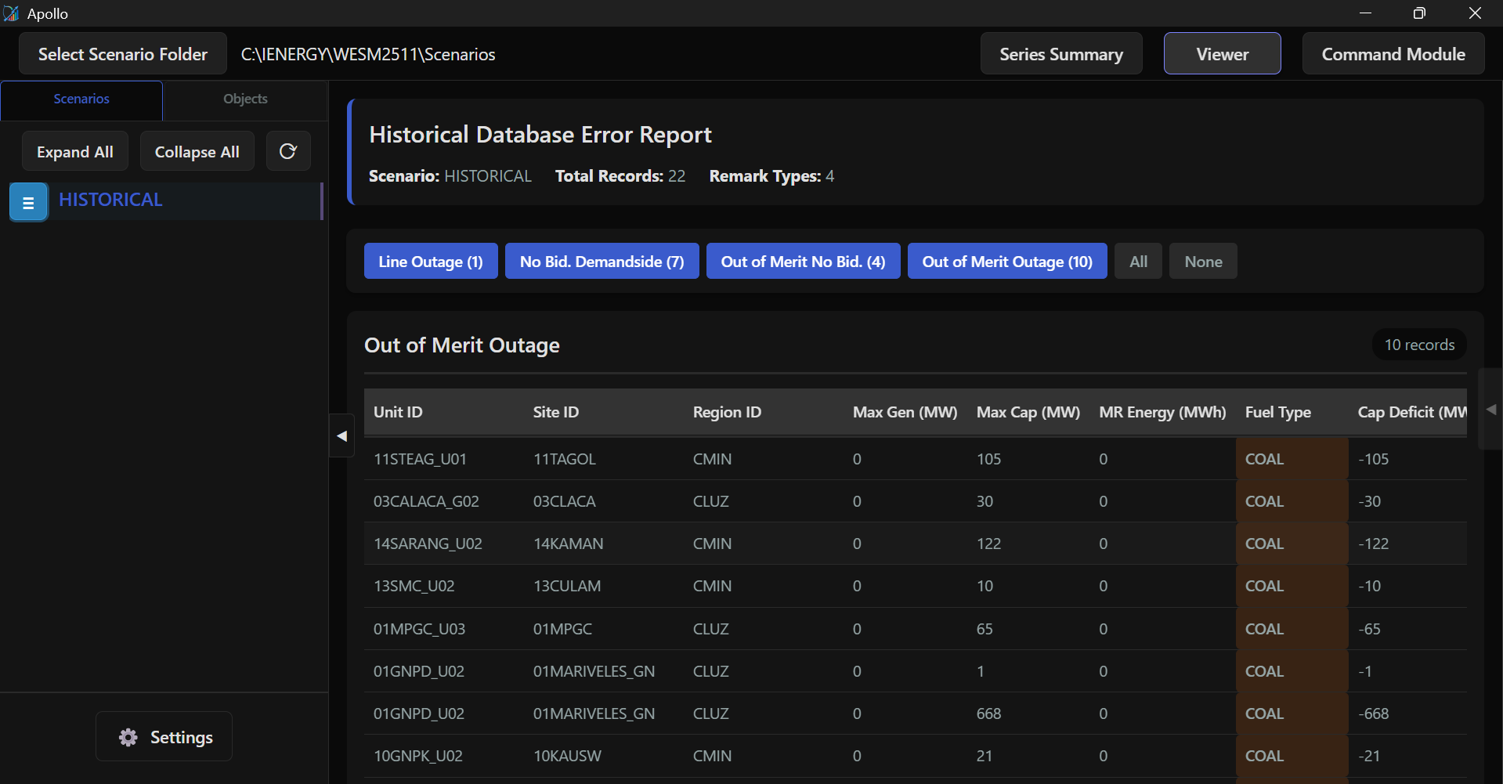Toggle the No Bid. Demandside (7) filter

602,262
